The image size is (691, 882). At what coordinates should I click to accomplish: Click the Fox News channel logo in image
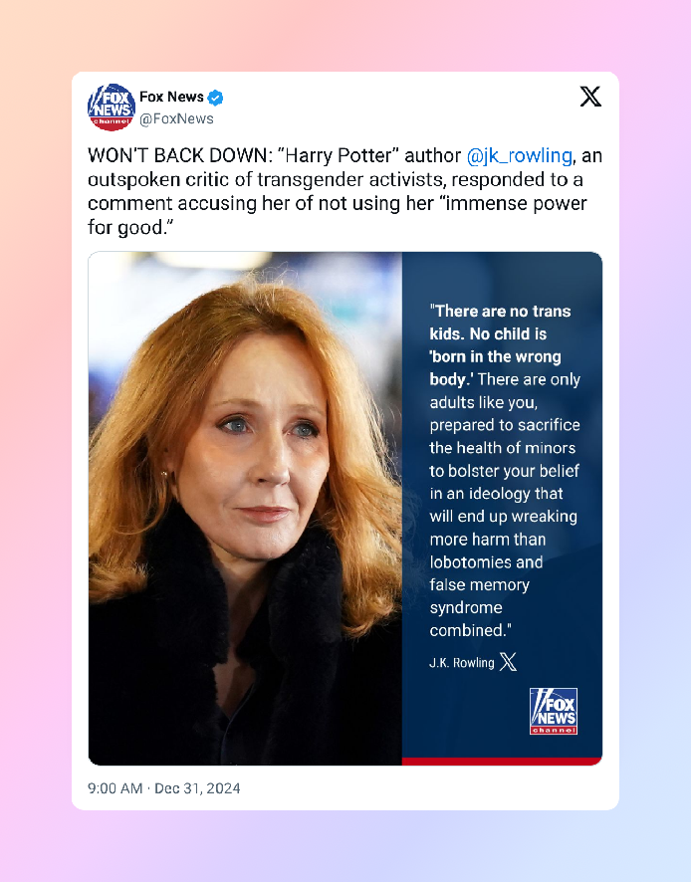[554, 711]
